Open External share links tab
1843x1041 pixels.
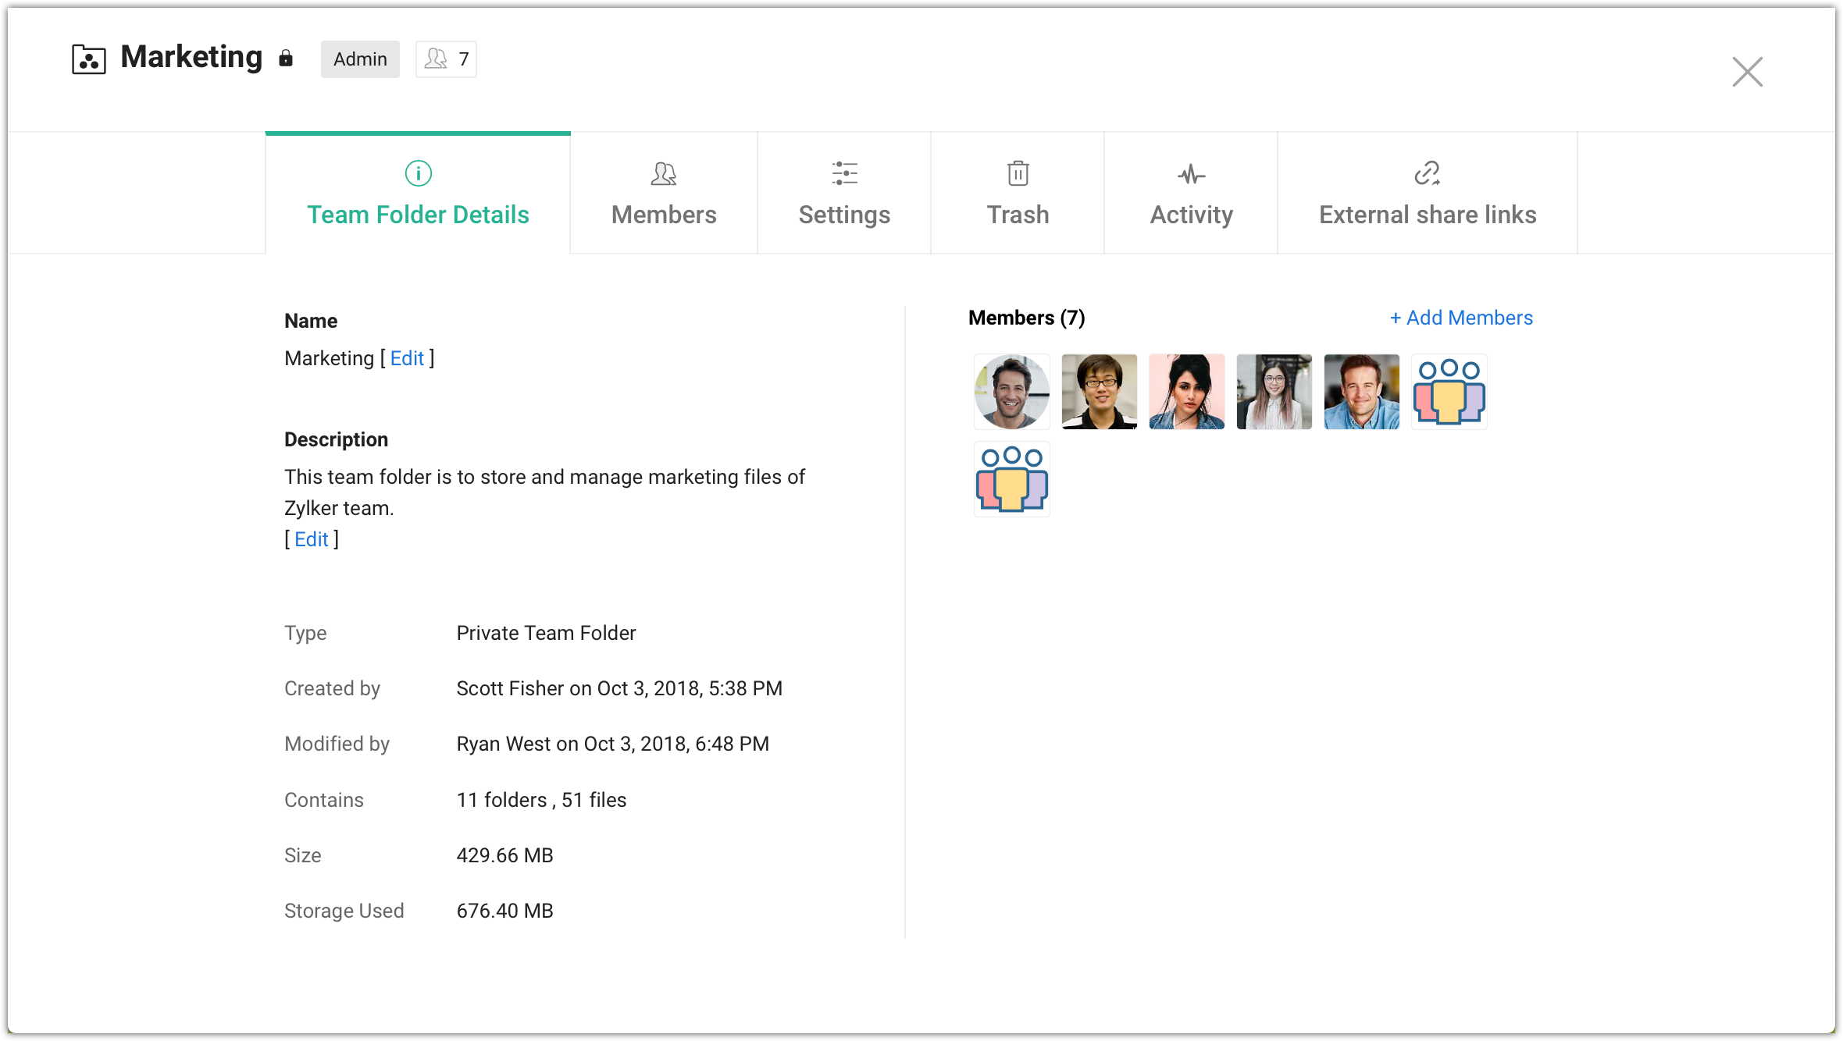pos(1428,214)
